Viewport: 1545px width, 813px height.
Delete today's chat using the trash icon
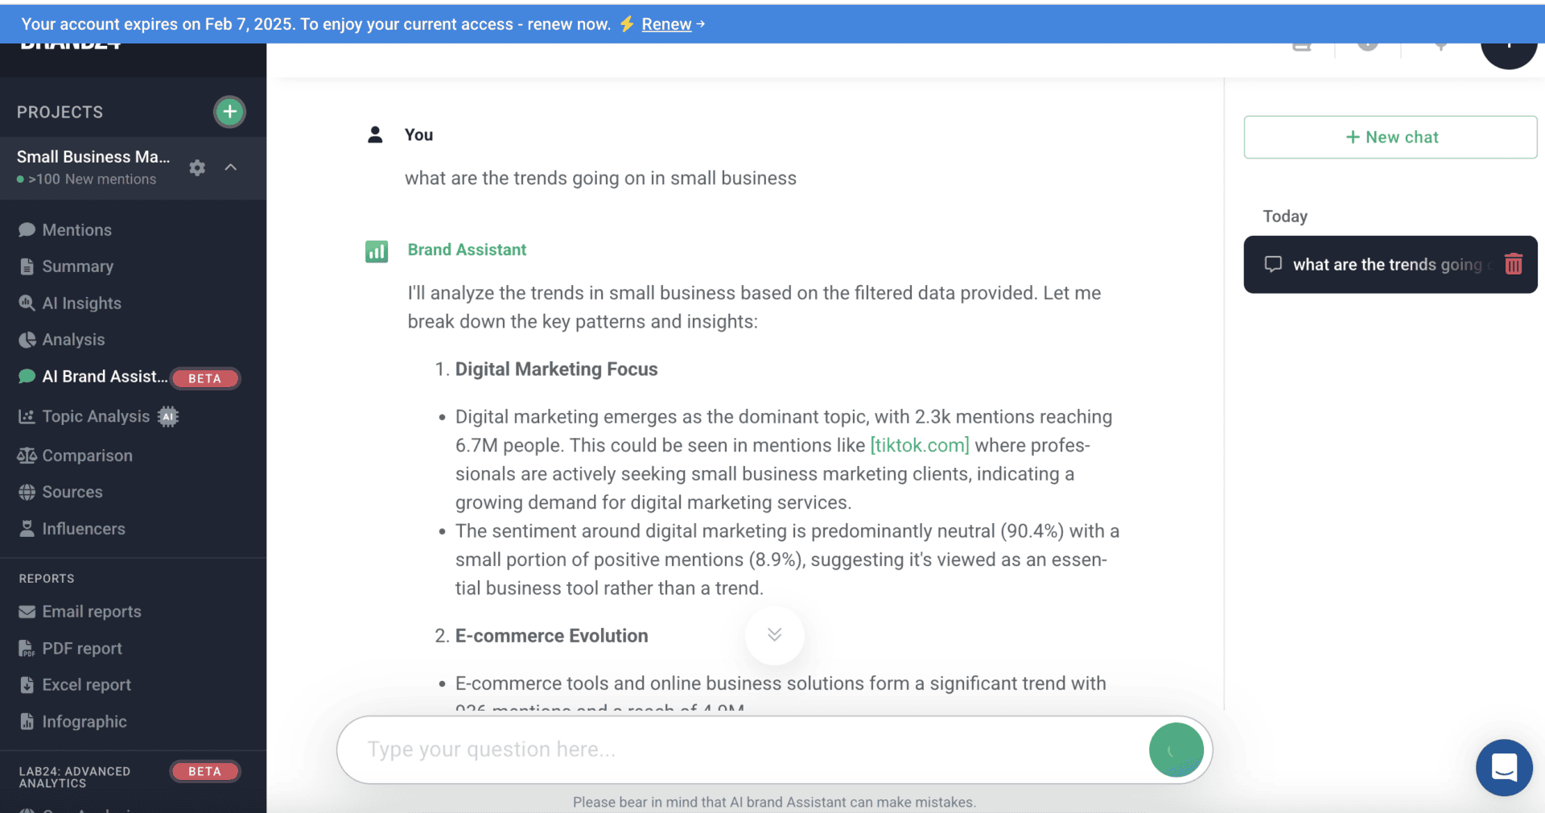(1514, 264)
